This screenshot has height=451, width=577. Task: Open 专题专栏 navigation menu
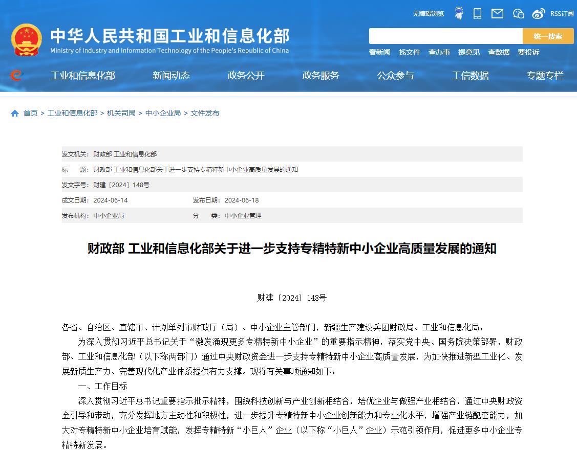coord(545,75)
